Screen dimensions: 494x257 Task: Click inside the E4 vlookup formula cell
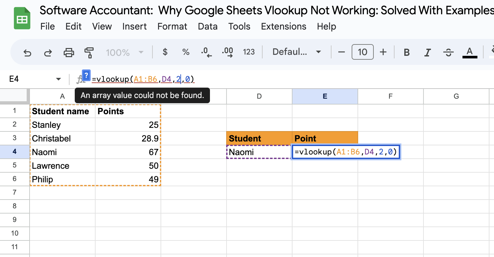point(346,152)
